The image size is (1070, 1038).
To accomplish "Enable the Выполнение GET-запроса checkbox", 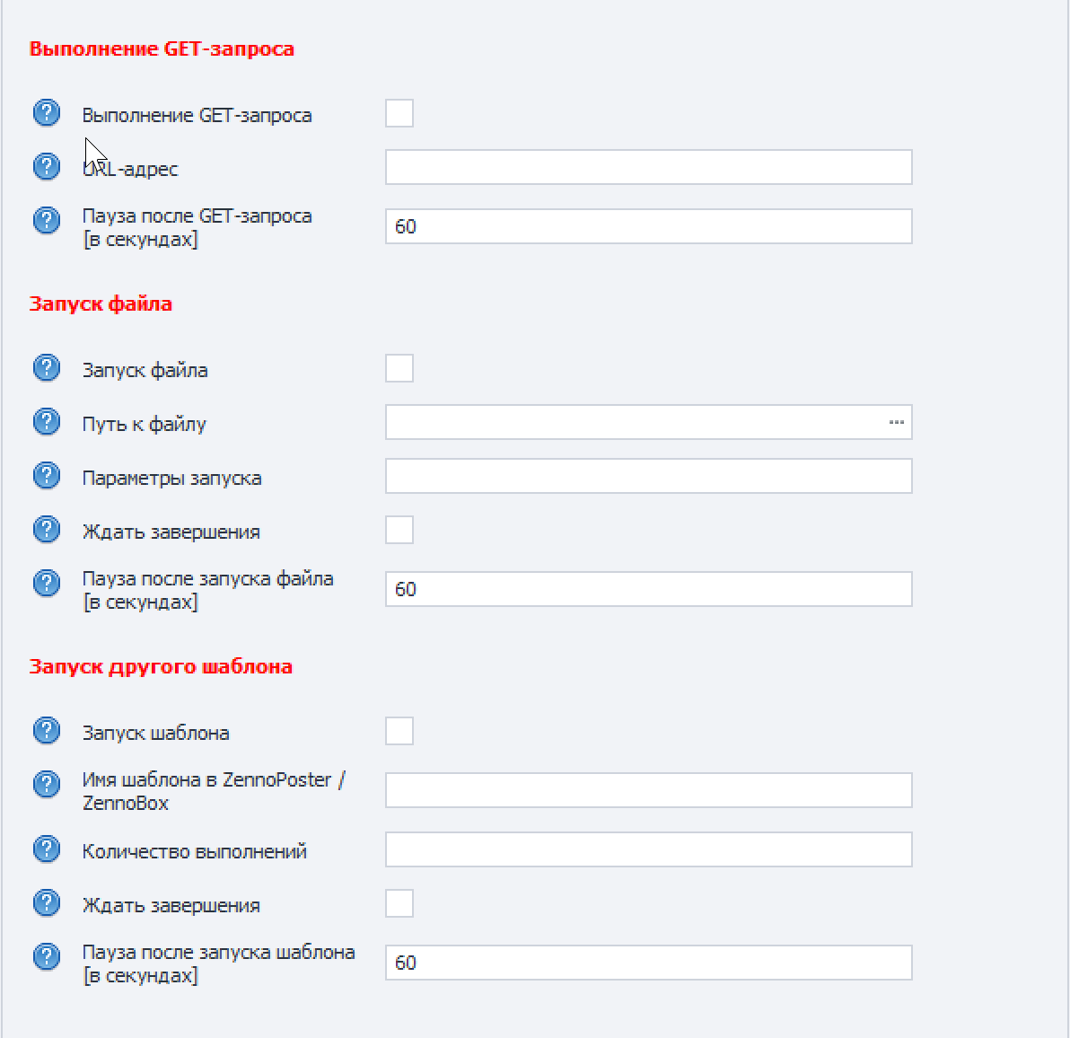I will click(399, 113).
